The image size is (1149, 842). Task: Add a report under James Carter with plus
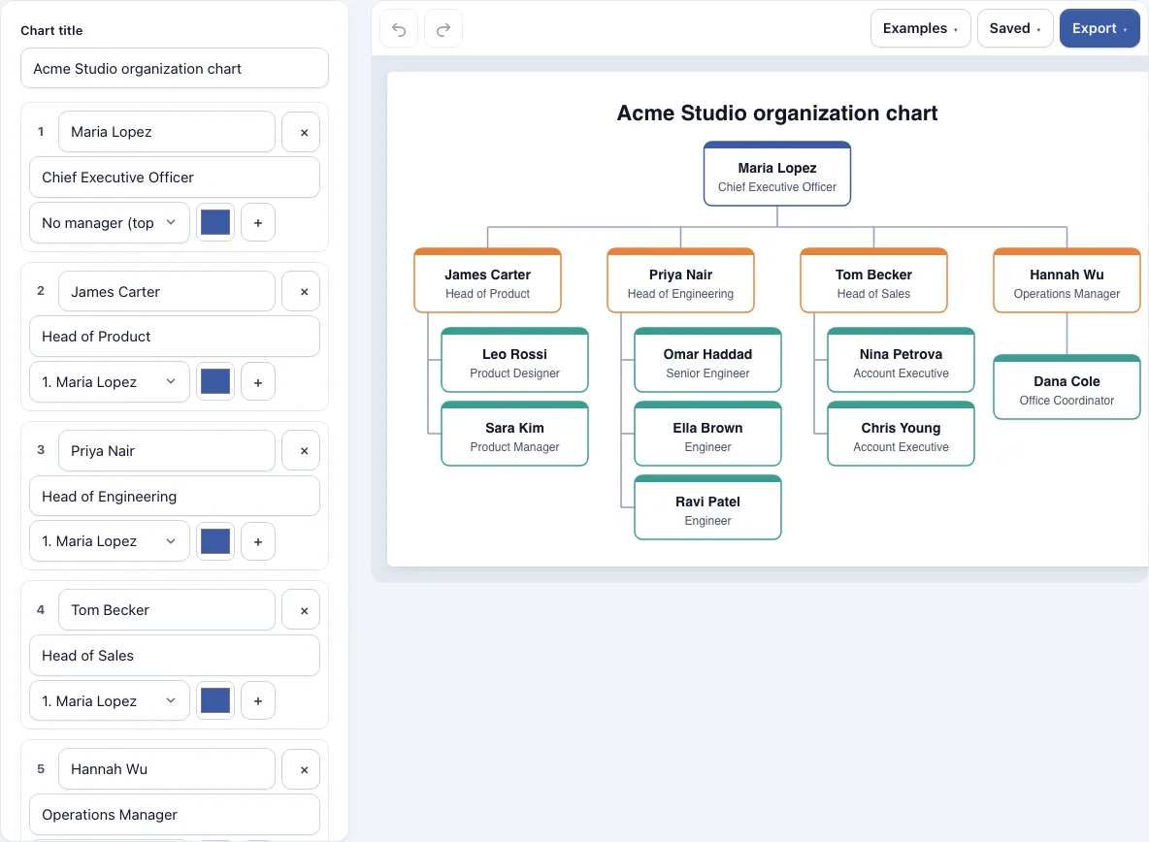tap(258, 382)
